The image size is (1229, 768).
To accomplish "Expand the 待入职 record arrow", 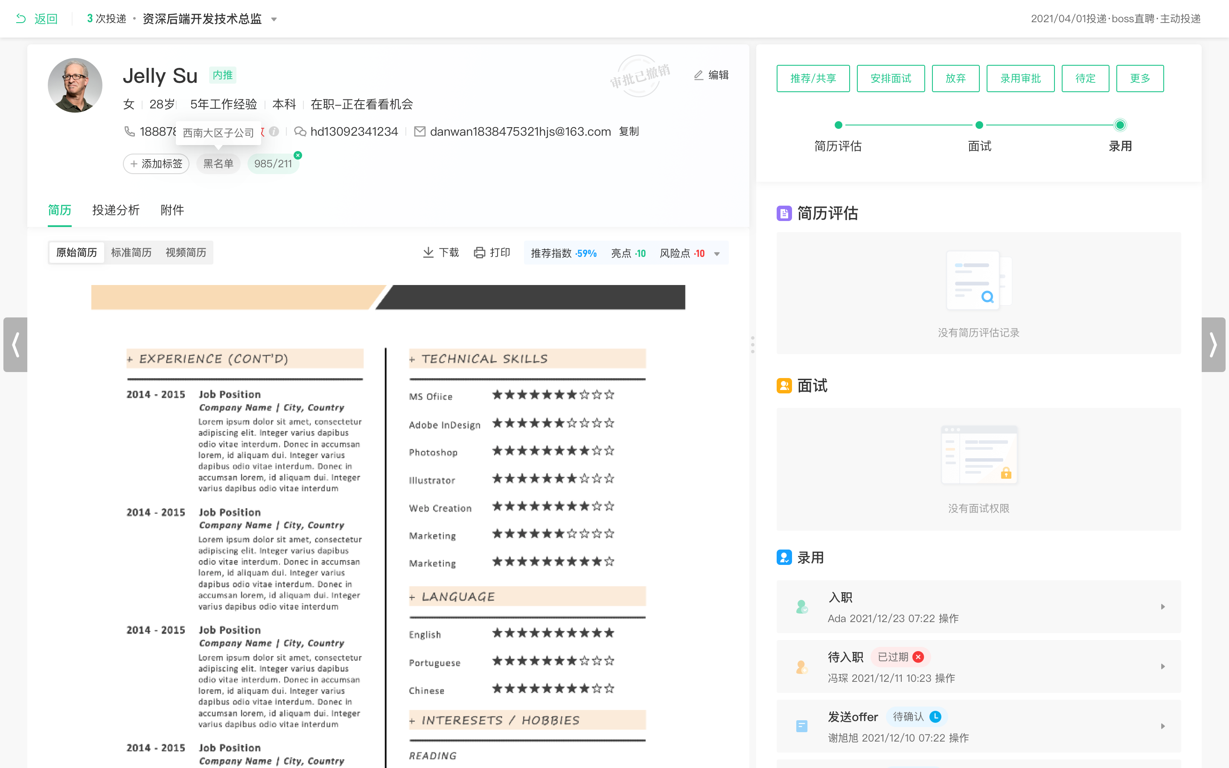I will (1163, 666).
